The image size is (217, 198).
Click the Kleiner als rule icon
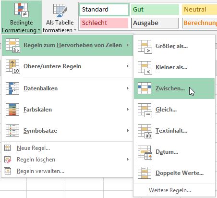(x=145, y=68)
